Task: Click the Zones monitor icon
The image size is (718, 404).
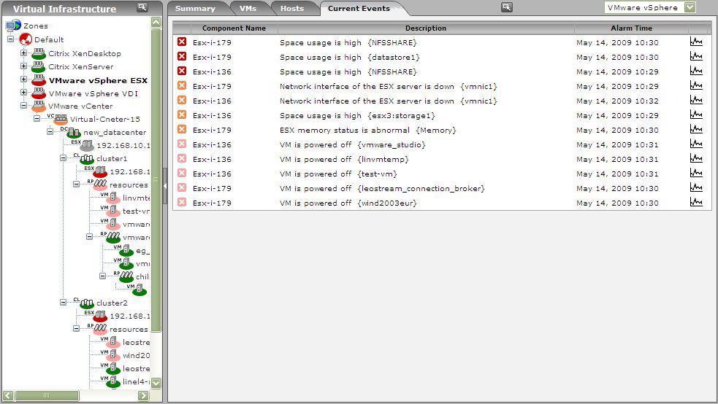Action: [x=13, y=26]
